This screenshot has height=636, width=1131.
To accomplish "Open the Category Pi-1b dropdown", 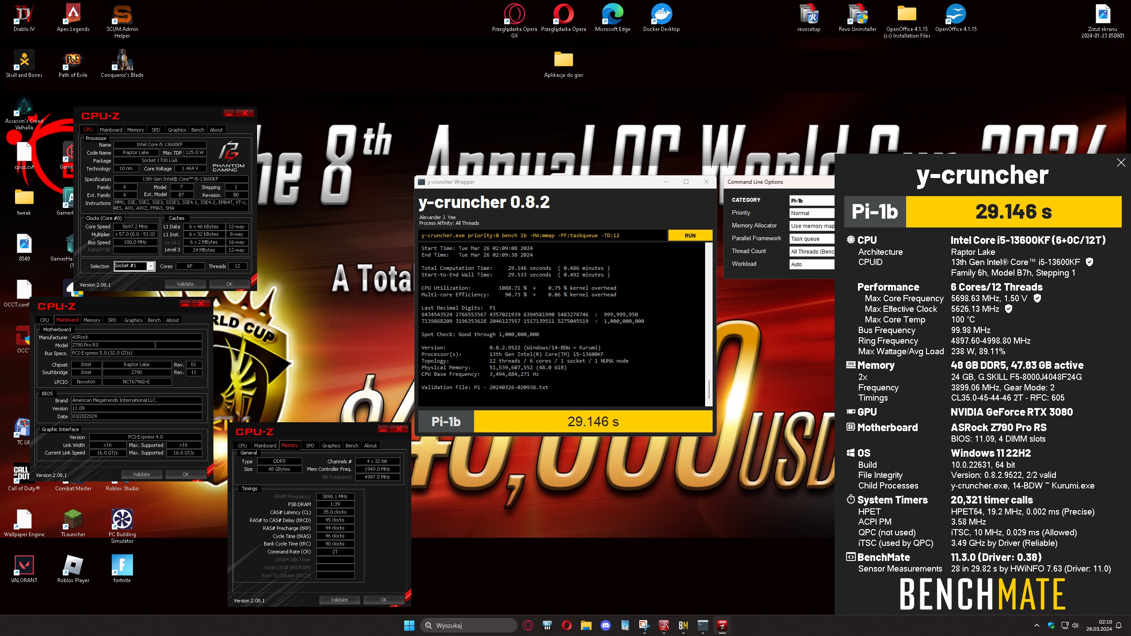I will (x=812, y=201).
